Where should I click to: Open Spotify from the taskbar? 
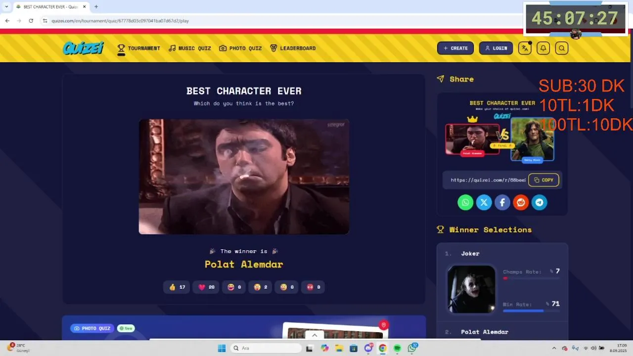coord(397,348)
